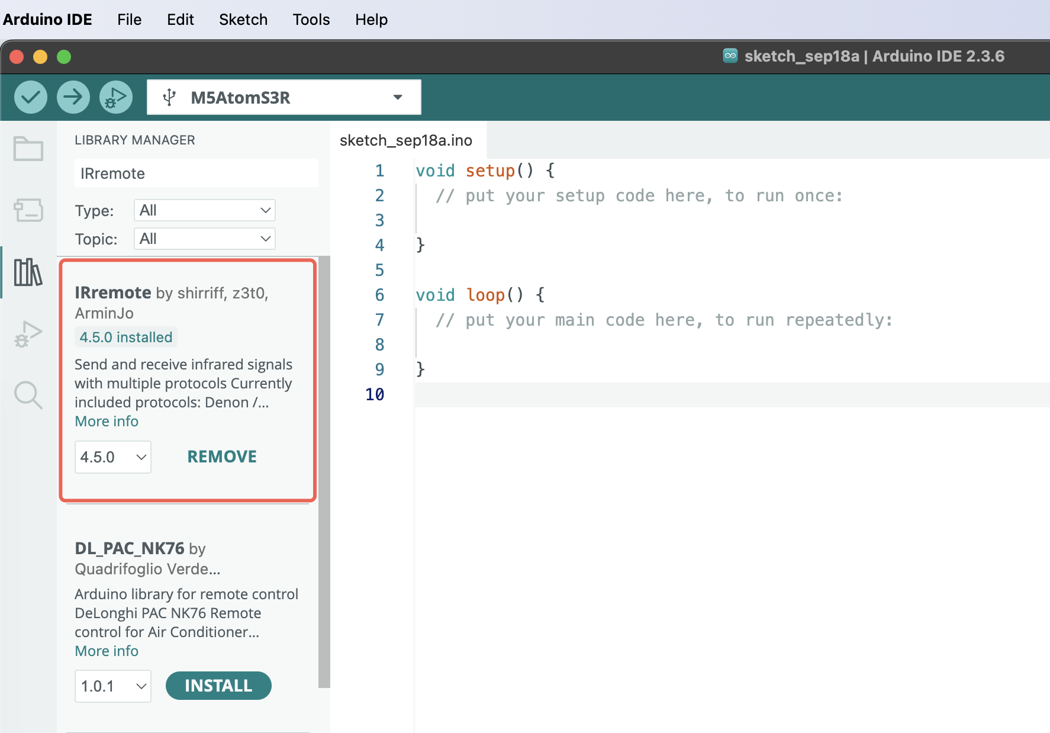Viewport: 1050px width, 733px height.
Task: Click the '4.5.0 installed' badge
Action: (126, 337)
